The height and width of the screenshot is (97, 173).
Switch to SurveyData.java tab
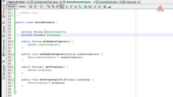coord(108,2)
